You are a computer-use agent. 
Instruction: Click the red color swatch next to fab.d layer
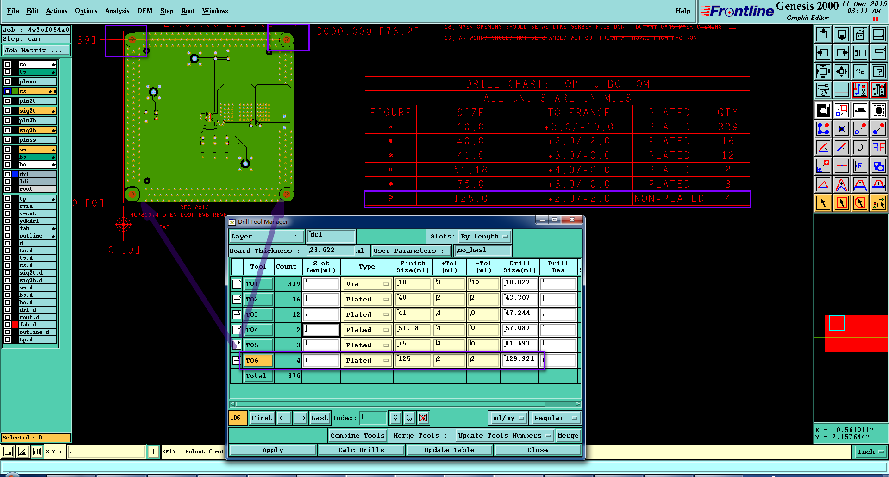tap(15, 325)
